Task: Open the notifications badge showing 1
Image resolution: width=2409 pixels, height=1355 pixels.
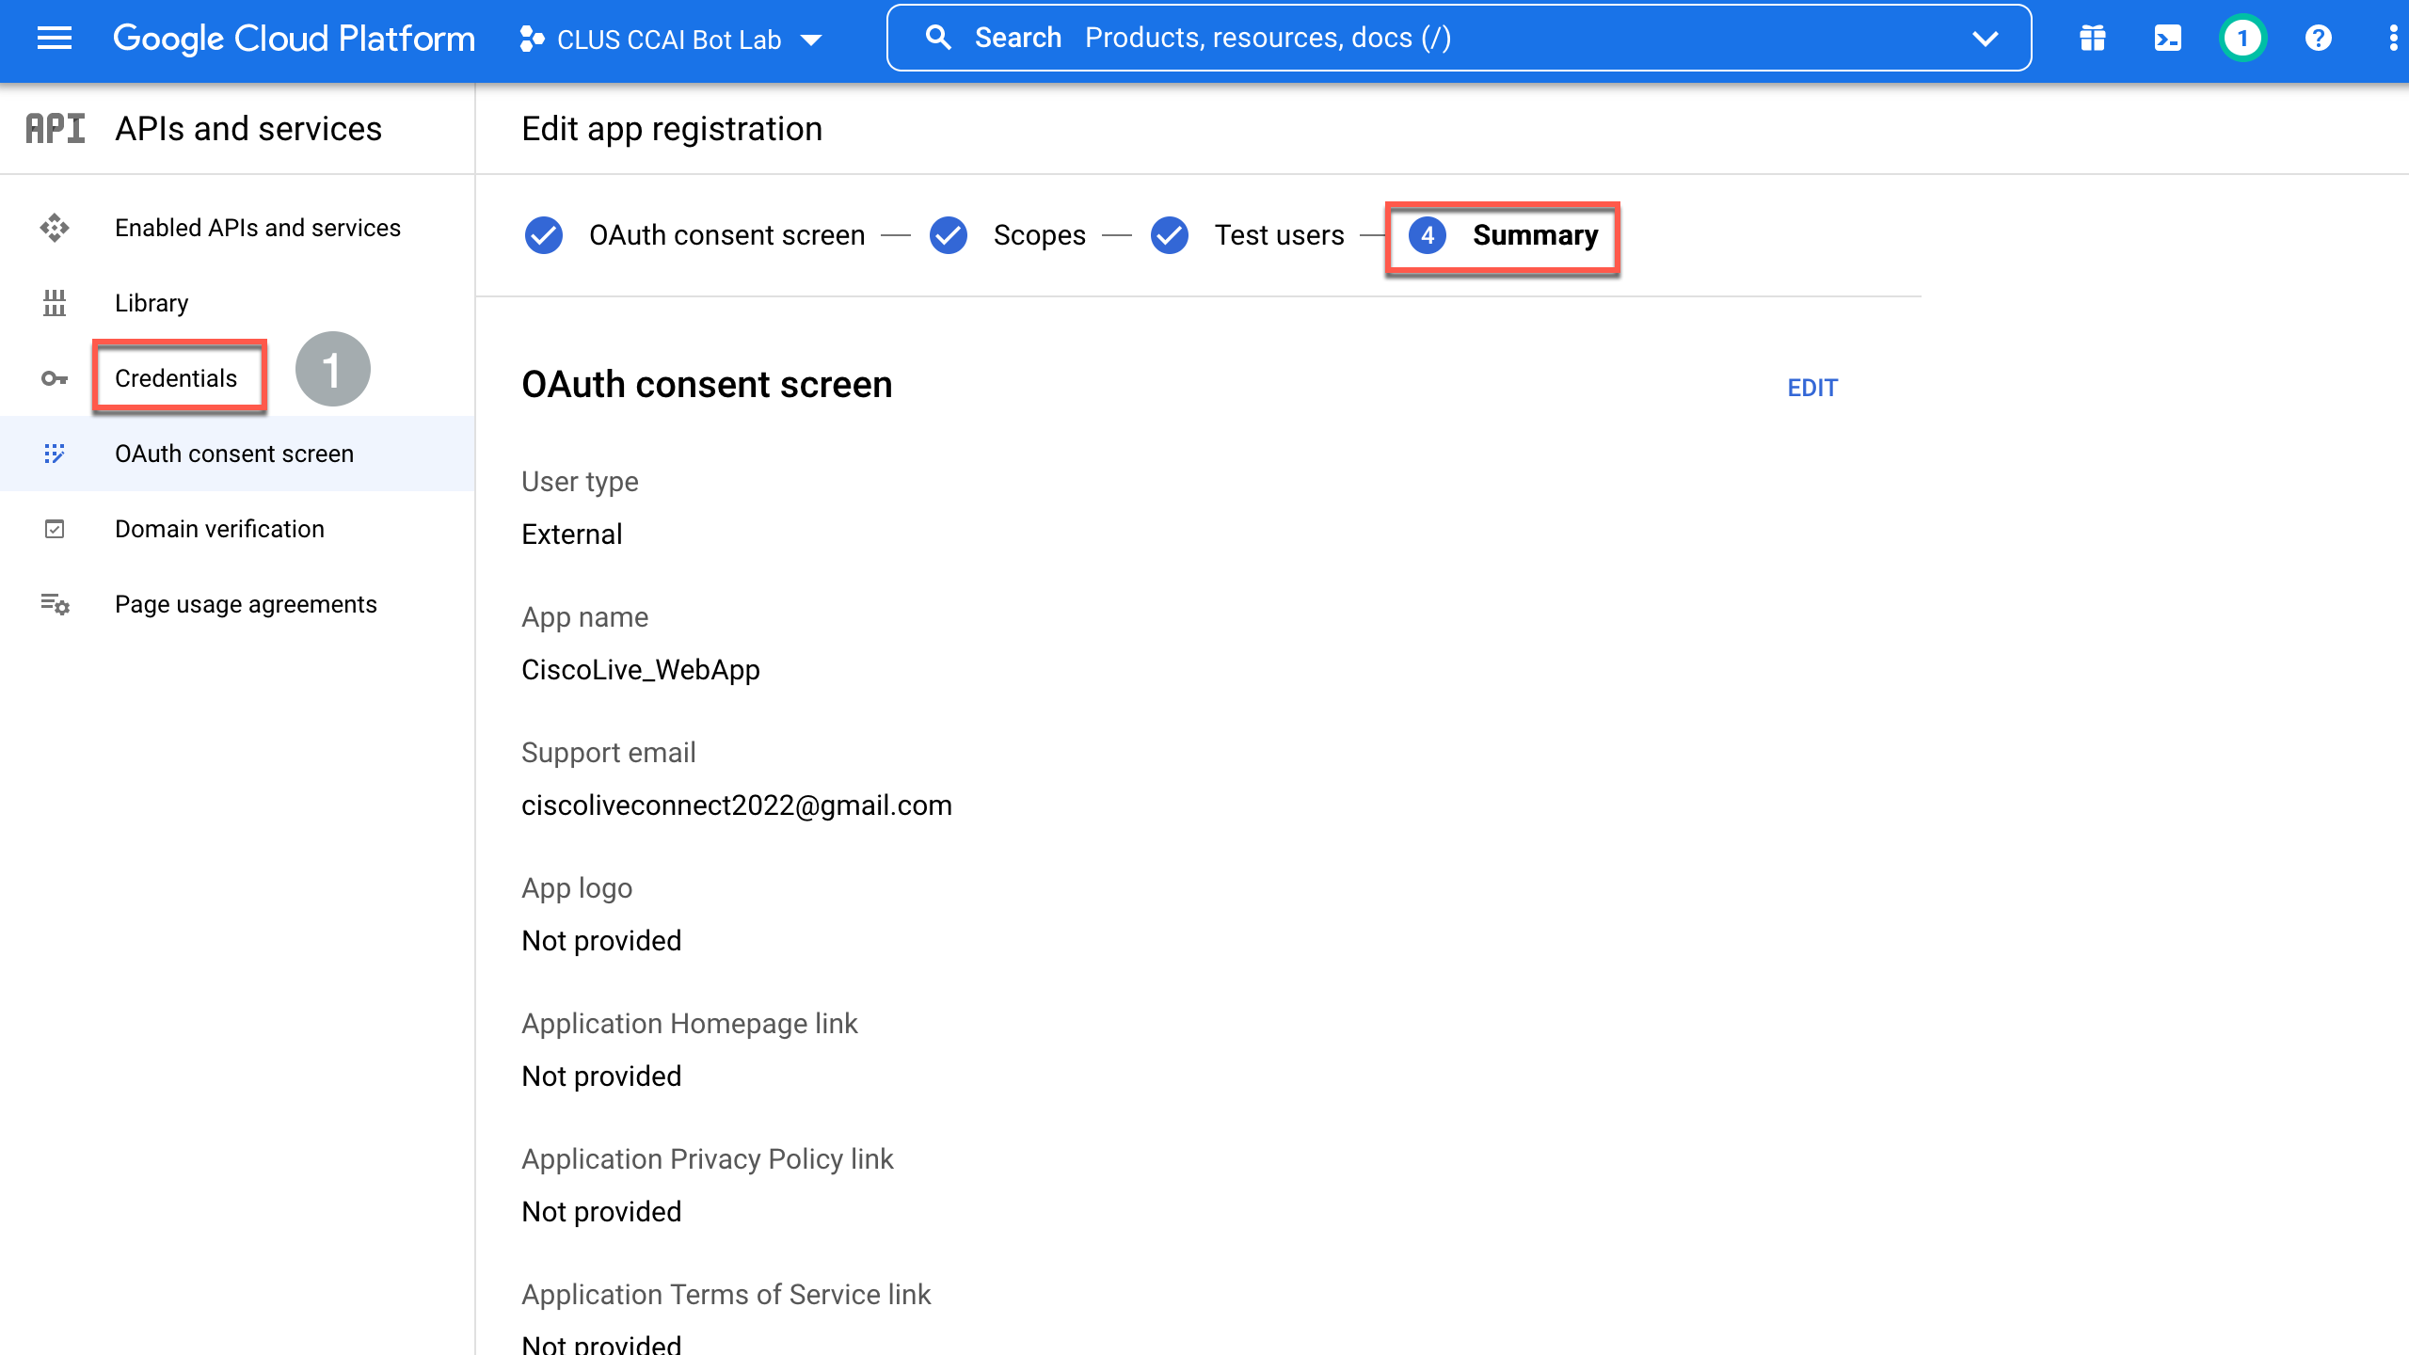Action: 2243,39
